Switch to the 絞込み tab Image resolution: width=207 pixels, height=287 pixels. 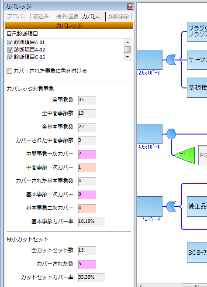[x=41, y=17]
